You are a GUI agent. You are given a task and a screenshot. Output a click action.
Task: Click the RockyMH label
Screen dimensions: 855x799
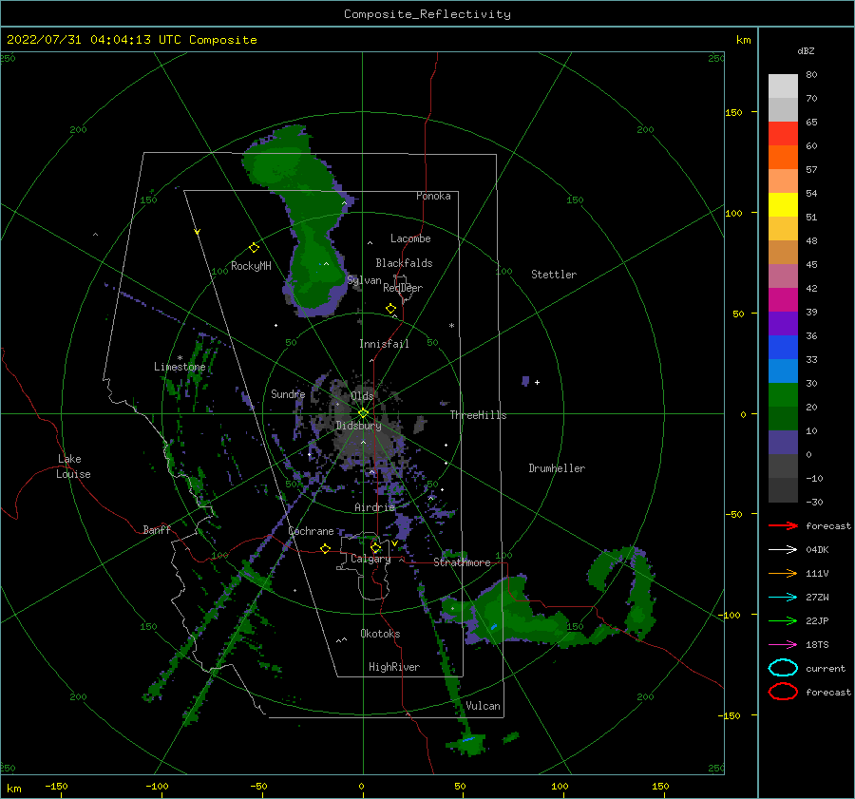point(251,266)
